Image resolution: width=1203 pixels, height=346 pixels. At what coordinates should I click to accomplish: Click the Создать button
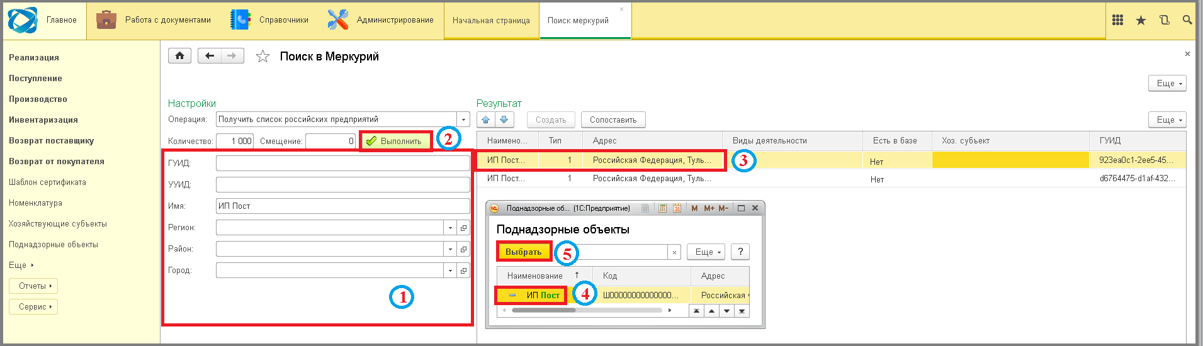coord(551,120)
